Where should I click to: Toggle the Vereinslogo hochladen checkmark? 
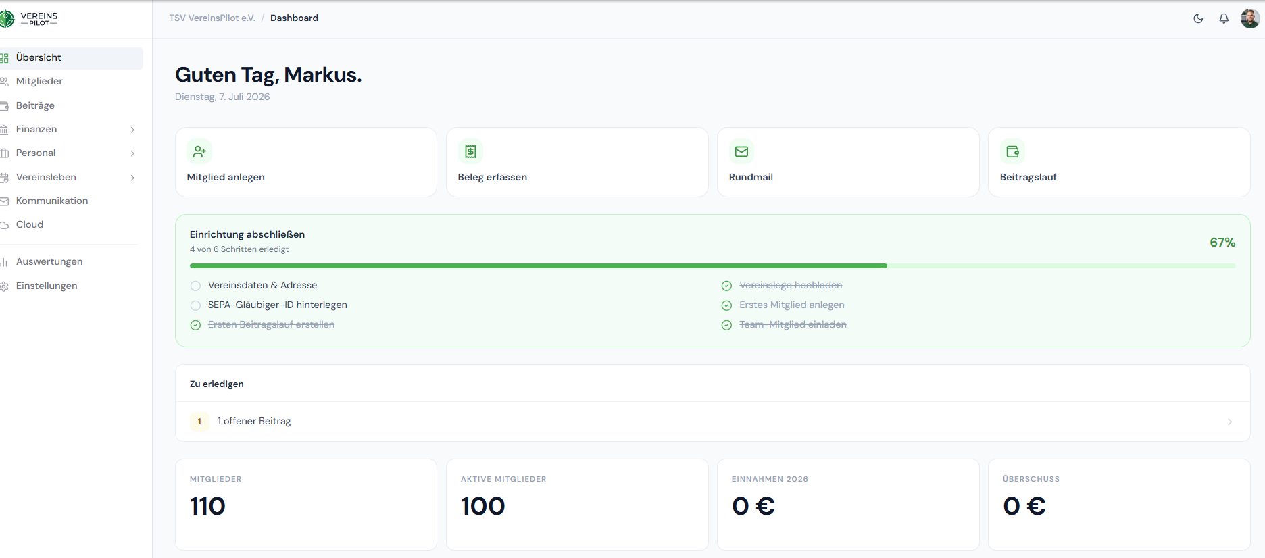click(726, 286)
